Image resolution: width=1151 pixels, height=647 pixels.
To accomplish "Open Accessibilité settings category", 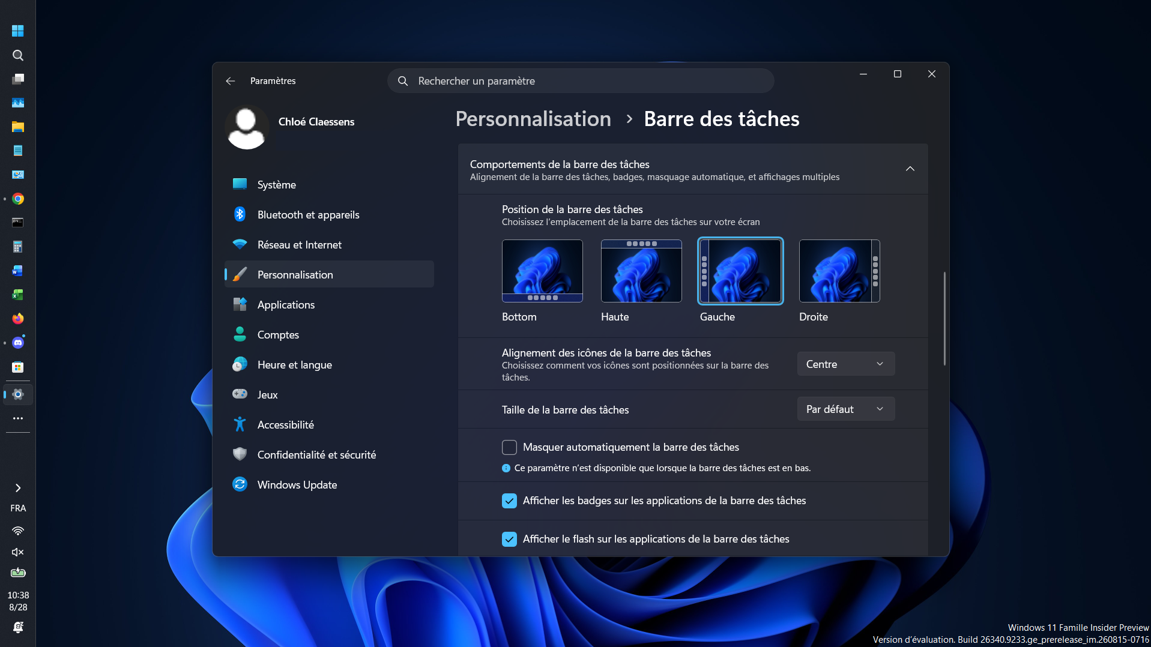I will 329,424.
